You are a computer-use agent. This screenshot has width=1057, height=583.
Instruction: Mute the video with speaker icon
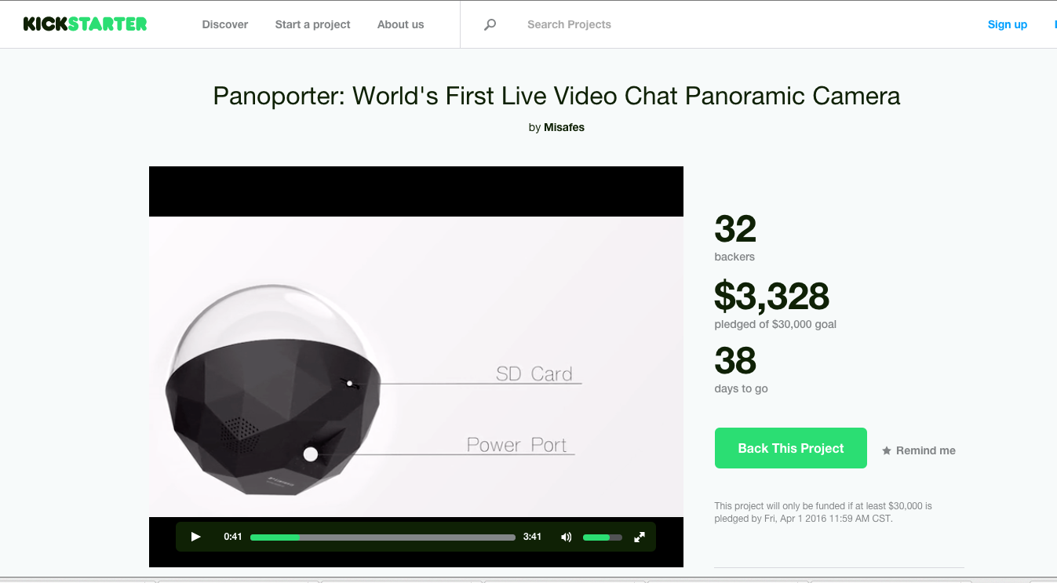(567, 537)
